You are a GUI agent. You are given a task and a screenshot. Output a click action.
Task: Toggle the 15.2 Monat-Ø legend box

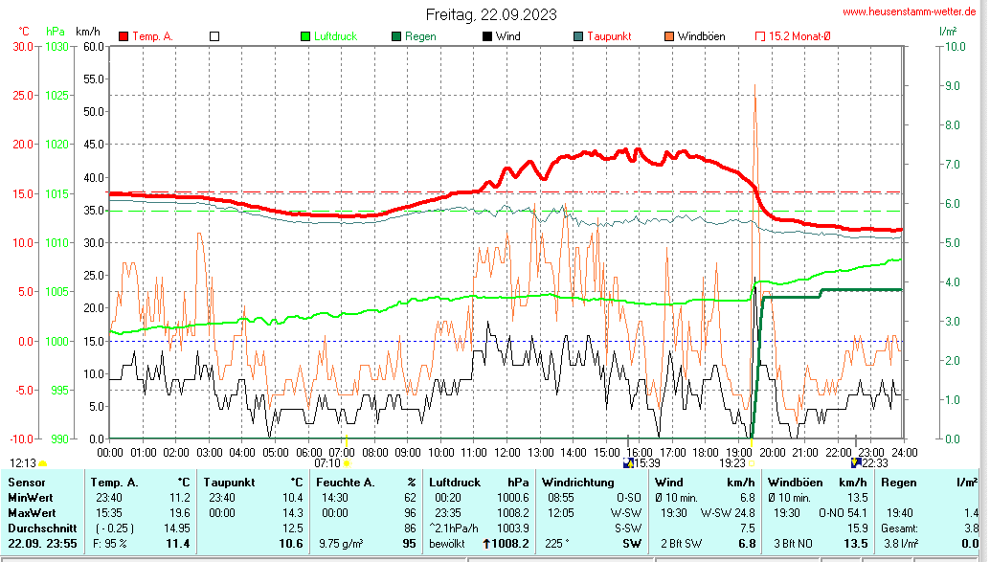click(760, 36)
